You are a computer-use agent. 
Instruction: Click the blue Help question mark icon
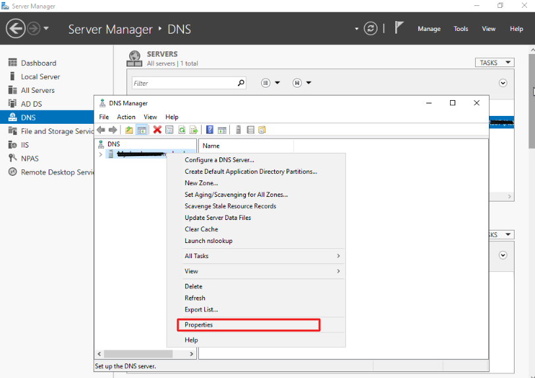[x=210, y=130]
